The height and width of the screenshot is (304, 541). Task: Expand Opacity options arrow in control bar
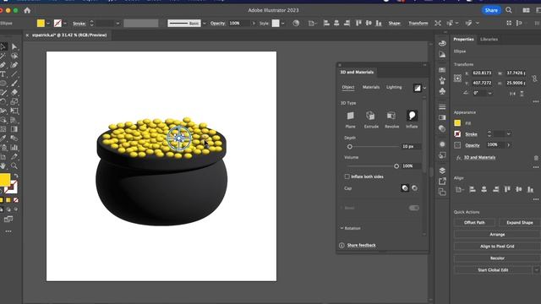pyautogui.click(x=254, y=24)
